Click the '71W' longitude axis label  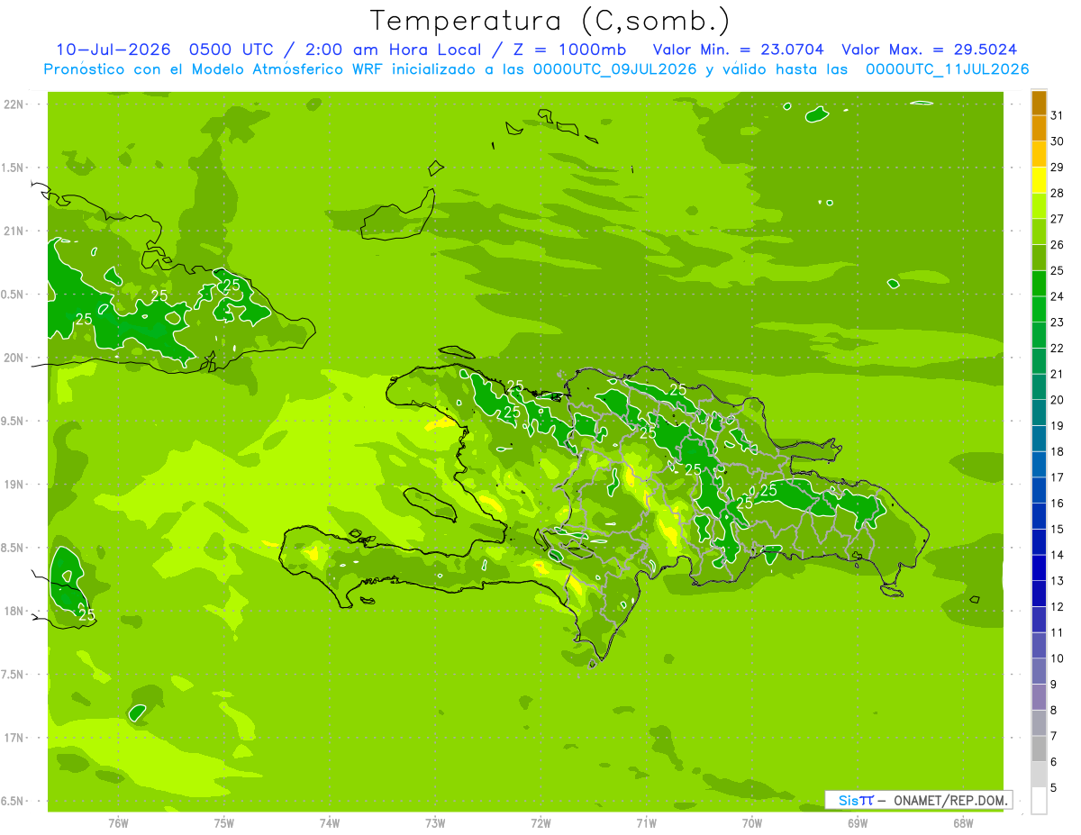coord(646,824)
